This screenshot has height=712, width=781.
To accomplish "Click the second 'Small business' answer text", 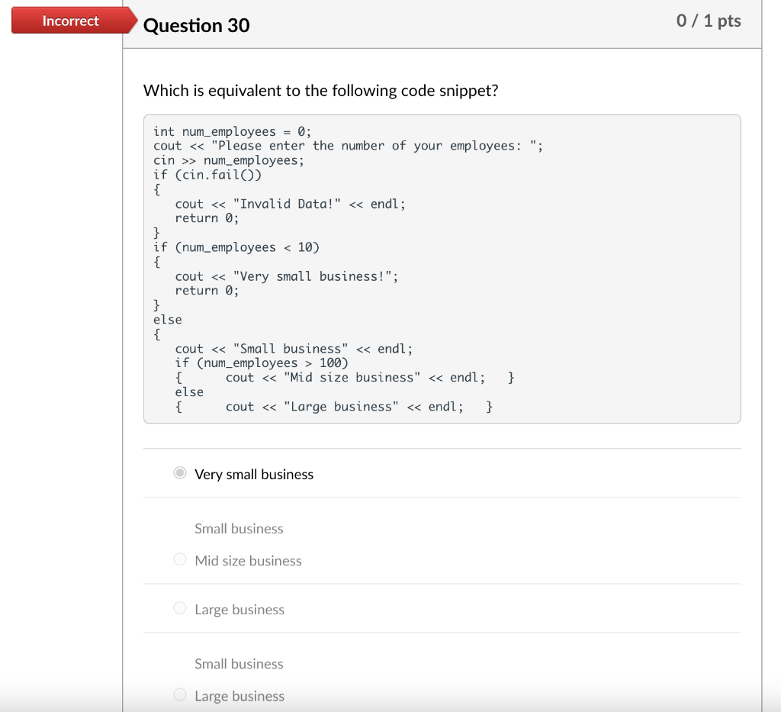I will coord(239,663).
